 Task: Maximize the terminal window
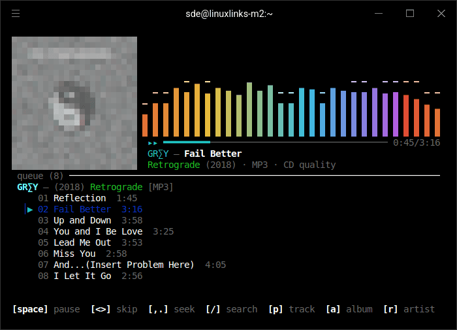[x=410, y=14]
